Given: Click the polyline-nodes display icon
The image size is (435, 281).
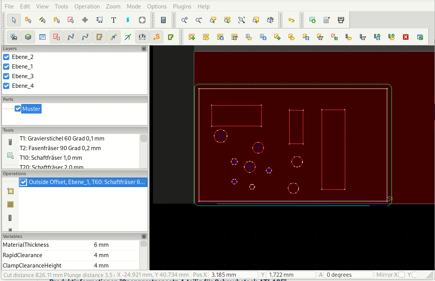Looking at the screenshot, I should pos(71,37).
